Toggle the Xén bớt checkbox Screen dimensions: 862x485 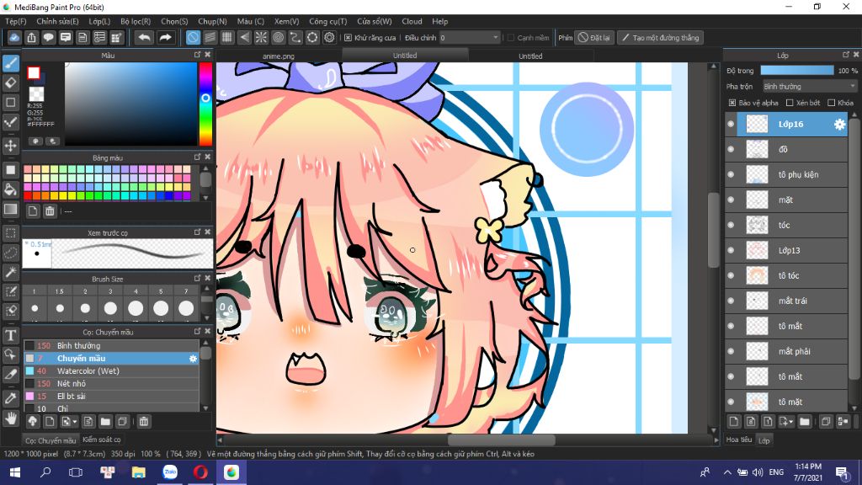point(790,103)
